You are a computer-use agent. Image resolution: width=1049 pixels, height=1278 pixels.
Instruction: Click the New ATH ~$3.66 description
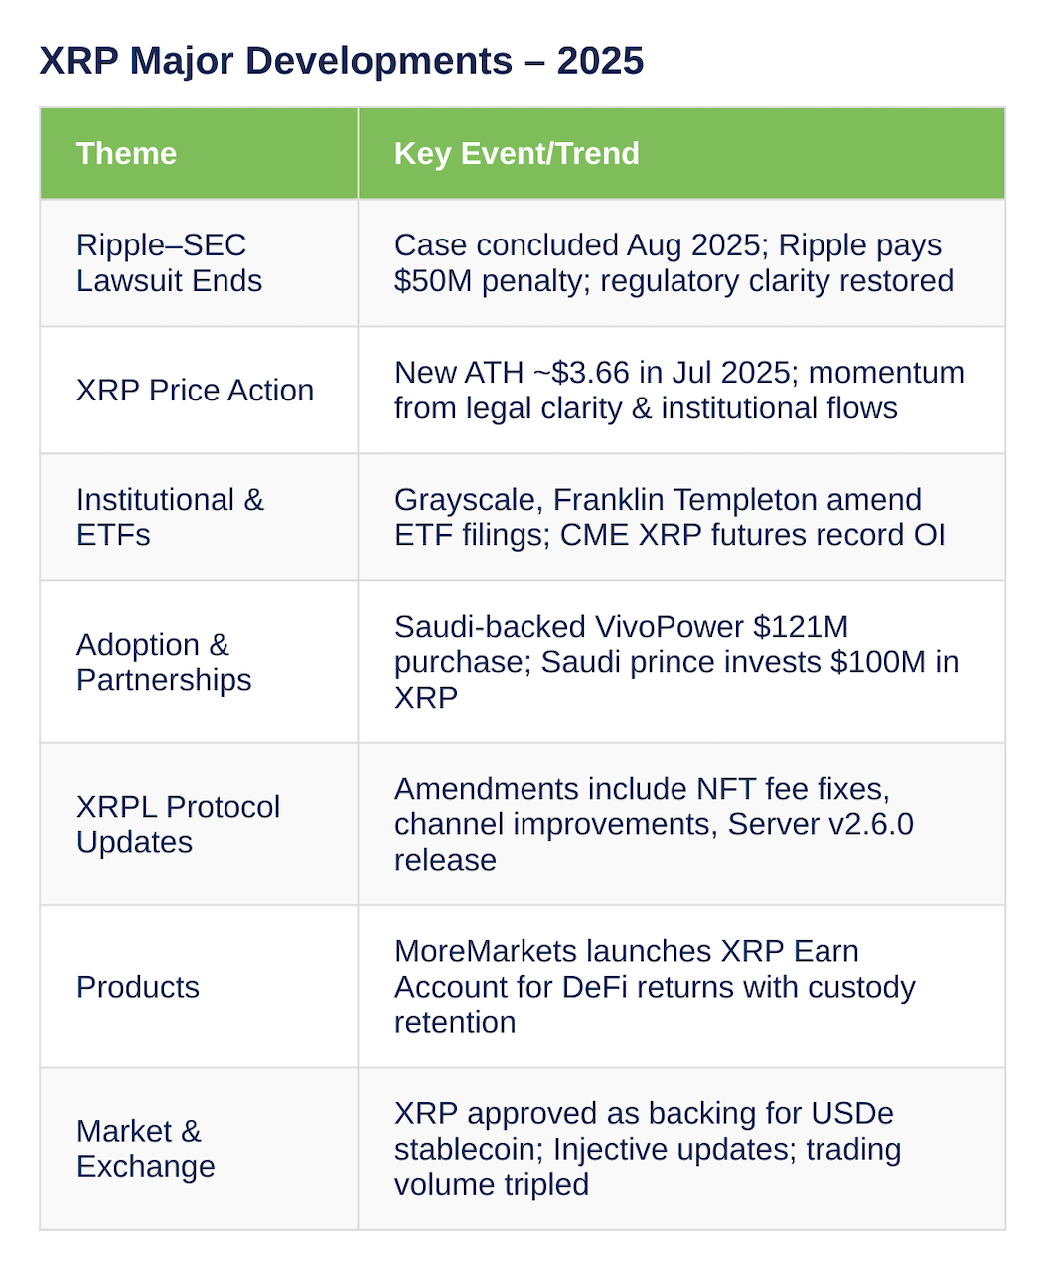click(x=679, y=391)
